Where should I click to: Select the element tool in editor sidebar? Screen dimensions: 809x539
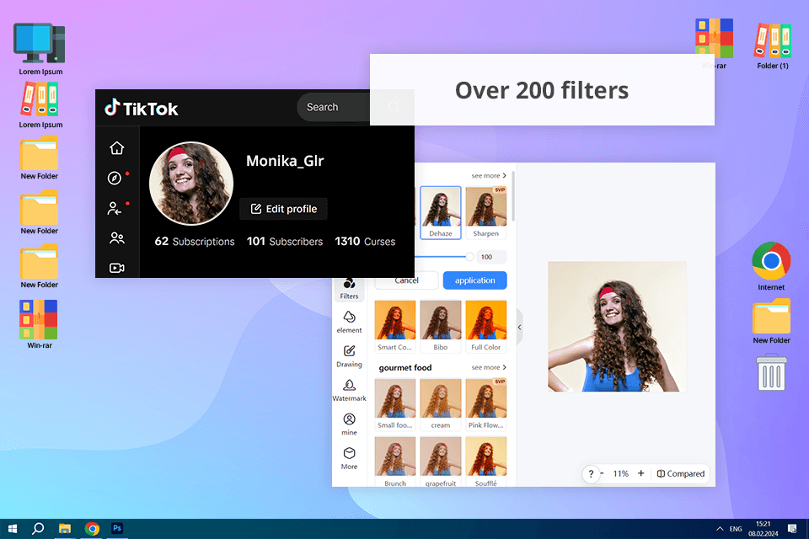click(349, 322)
